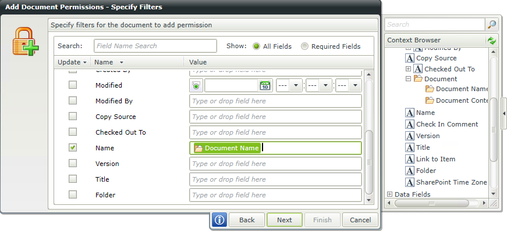This screenshot has width=507, height=231.
Task: Click the SharePoint Time Zone field
Action: (x=447, y=182)
